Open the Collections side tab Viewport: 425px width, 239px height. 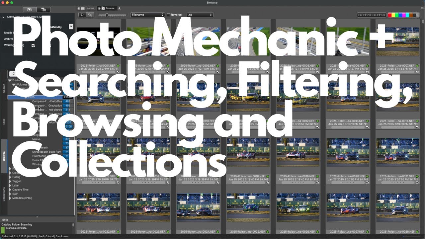tap(4, 194)
